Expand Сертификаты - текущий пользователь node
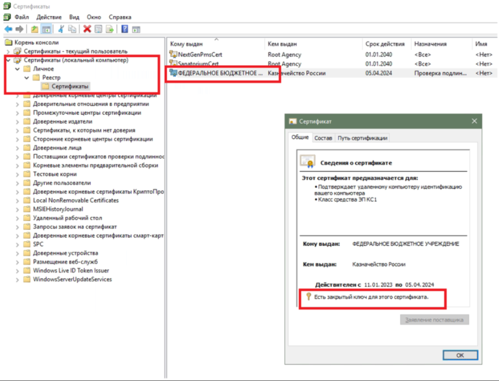The width and height of the screenshot is (499, 381). 8,52
